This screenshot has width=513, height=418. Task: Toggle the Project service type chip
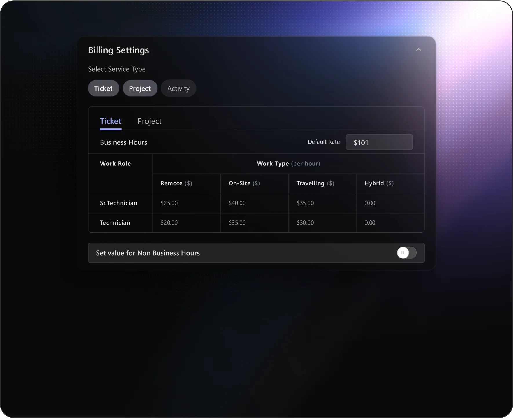140,88
